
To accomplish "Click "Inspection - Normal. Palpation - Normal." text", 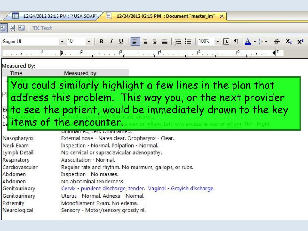I will [x=109, y=146].
